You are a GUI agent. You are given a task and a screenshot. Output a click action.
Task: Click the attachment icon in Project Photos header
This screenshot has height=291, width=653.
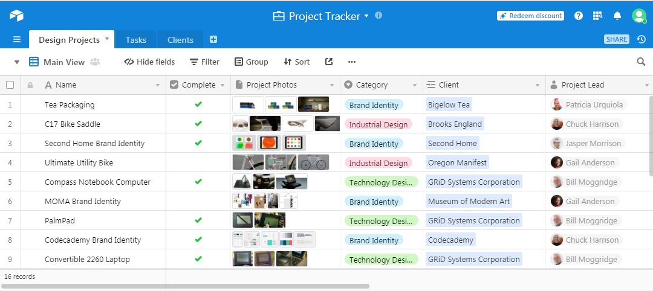point(239,85)
